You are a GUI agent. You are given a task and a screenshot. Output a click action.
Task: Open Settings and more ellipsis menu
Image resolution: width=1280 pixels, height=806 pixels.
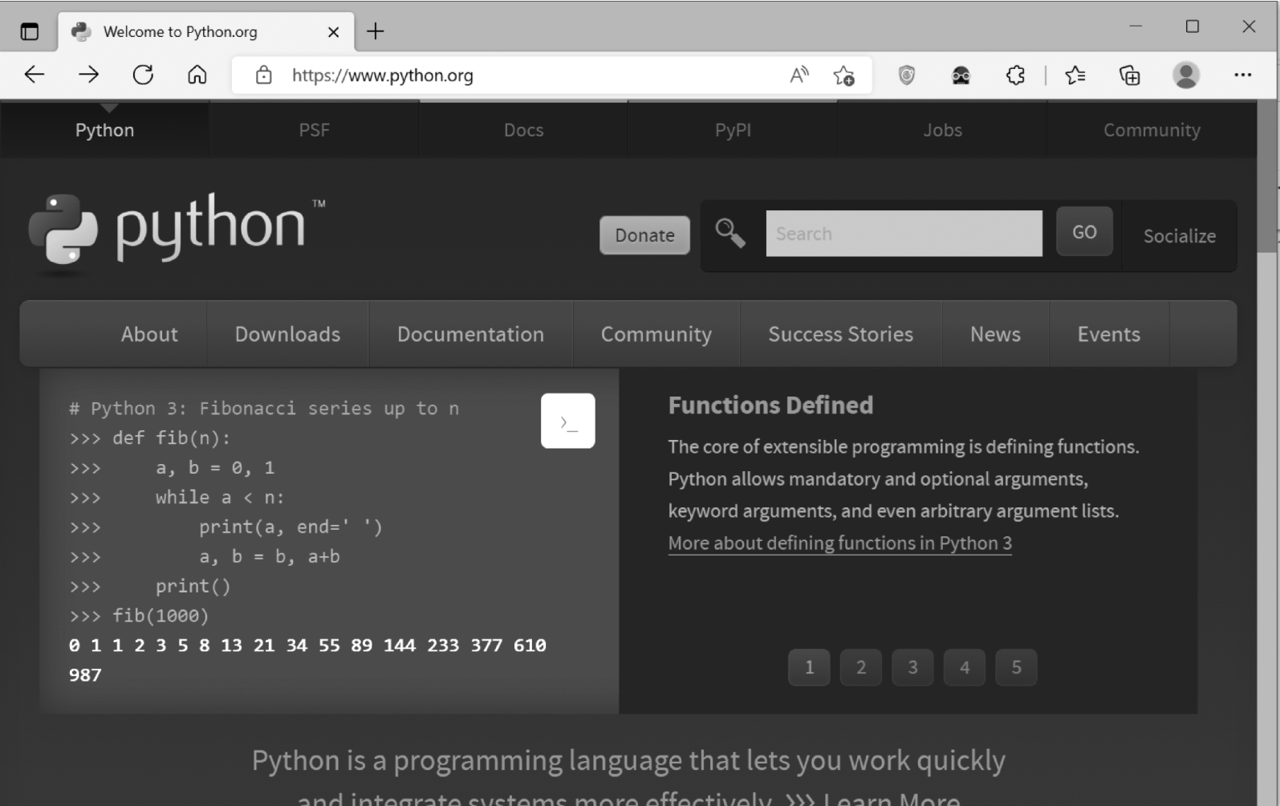tap(1242, 75)
